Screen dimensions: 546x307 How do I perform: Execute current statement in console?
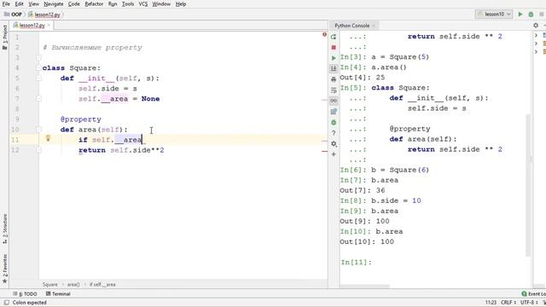tap(334, 58)
